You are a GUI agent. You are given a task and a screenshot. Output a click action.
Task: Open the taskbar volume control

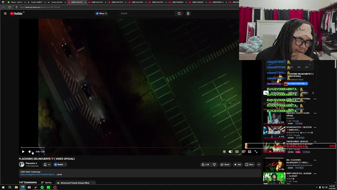tap(326, 188)
